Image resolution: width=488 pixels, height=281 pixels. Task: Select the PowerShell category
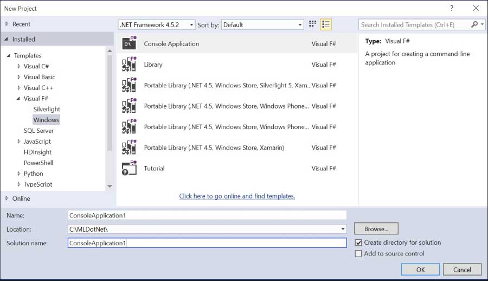[38, 163]
